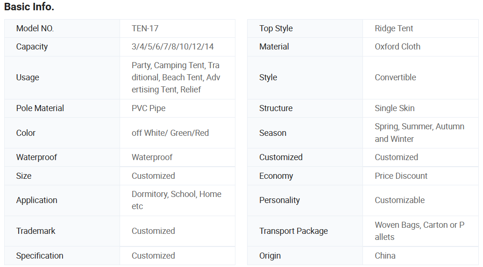The image size is (483, 267).
Task: Select the Single Skin structure value
Action: 394,108
